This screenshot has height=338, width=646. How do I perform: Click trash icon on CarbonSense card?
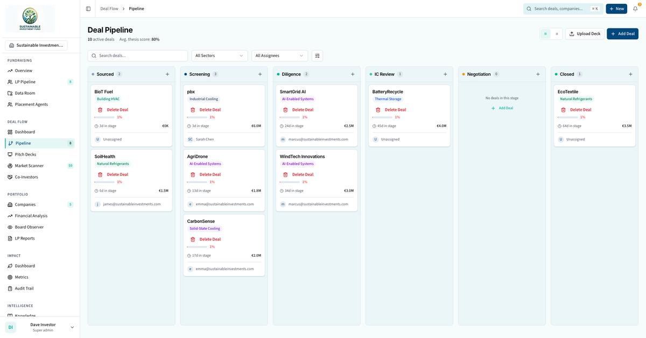(193, 240)
